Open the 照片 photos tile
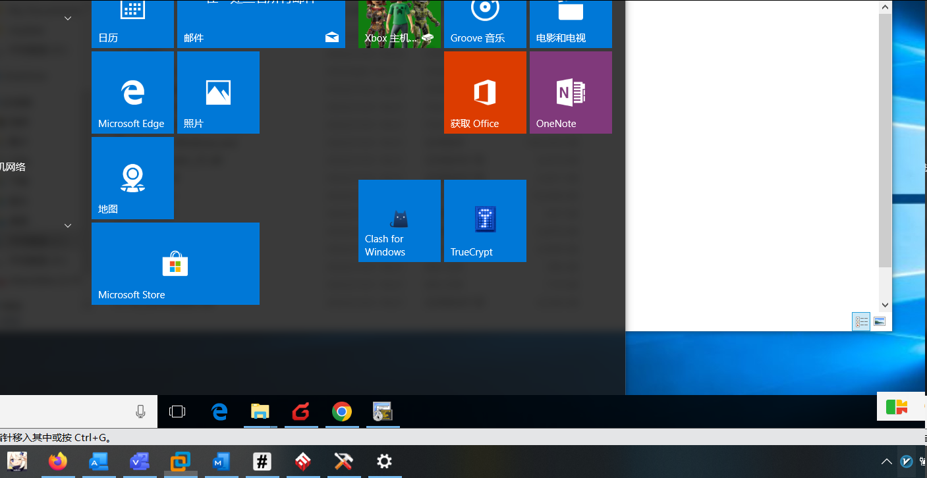The image size is (927, 478). pos(218,92)
